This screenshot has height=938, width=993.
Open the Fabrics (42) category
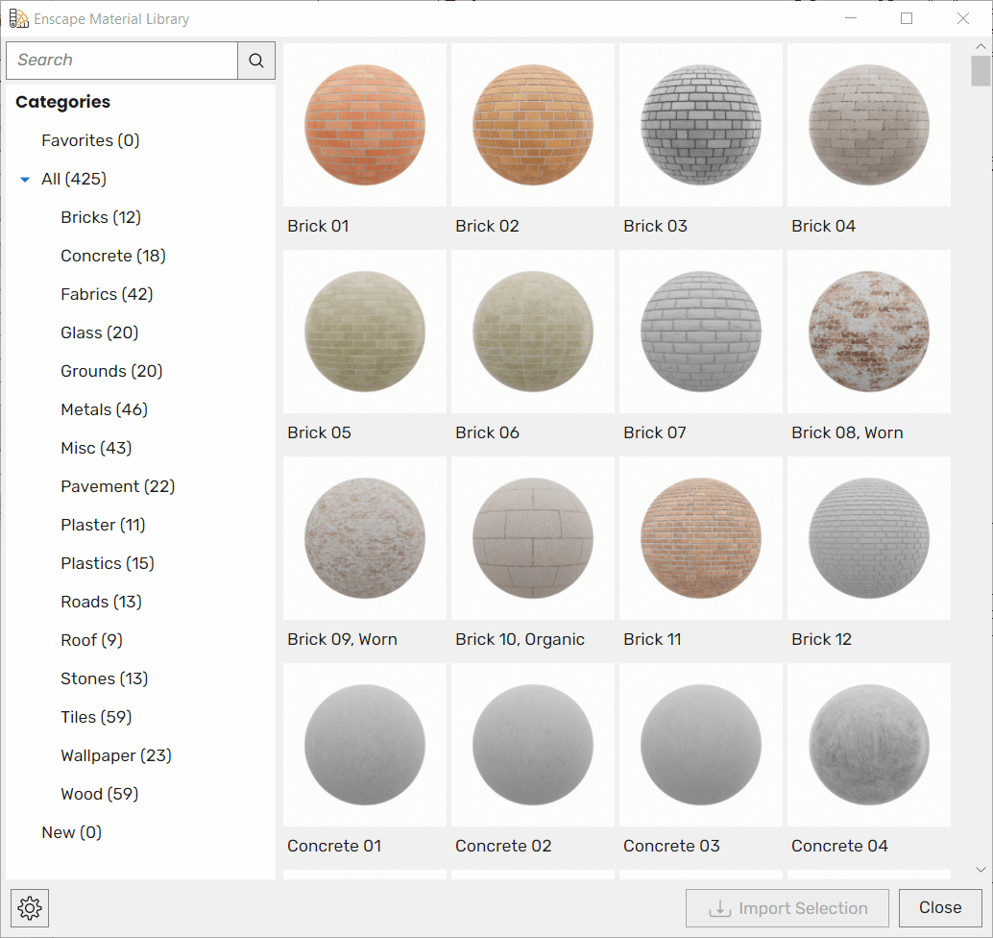107,294
